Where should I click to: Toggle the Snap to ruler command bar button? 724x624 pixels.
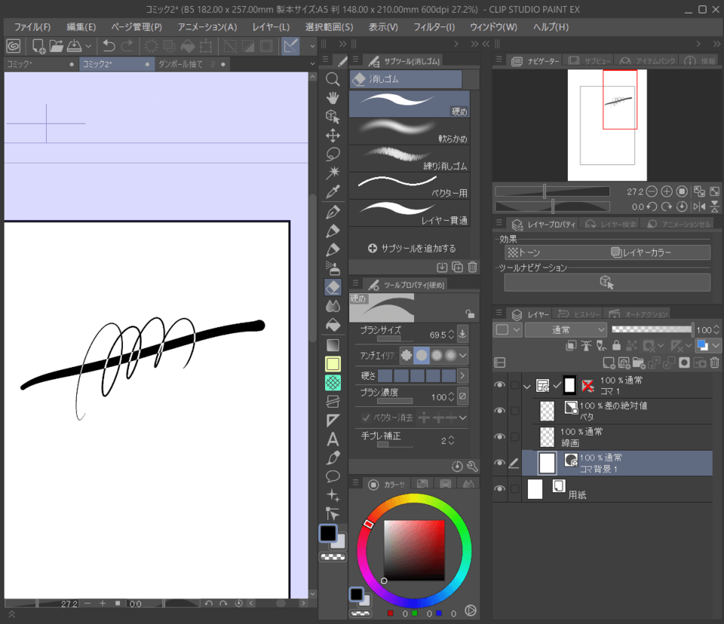coord(291,46)
